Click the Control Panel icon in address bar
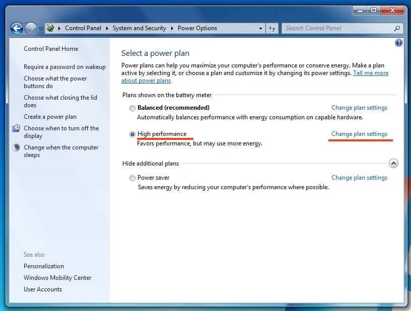This screenshot has width=411, height=311. [50, 29]
